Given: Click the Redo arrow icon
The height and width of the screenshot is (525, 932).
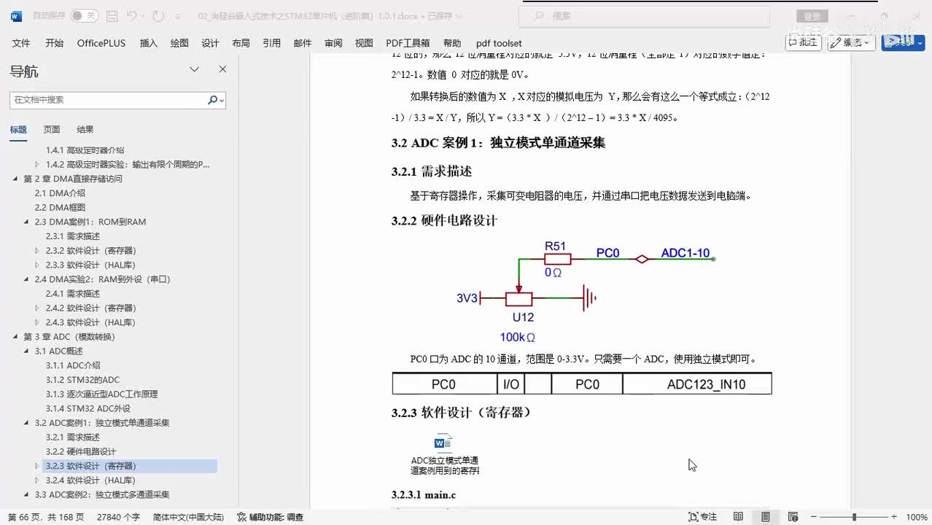Looking at the screenshot, I should pos(158,16).
